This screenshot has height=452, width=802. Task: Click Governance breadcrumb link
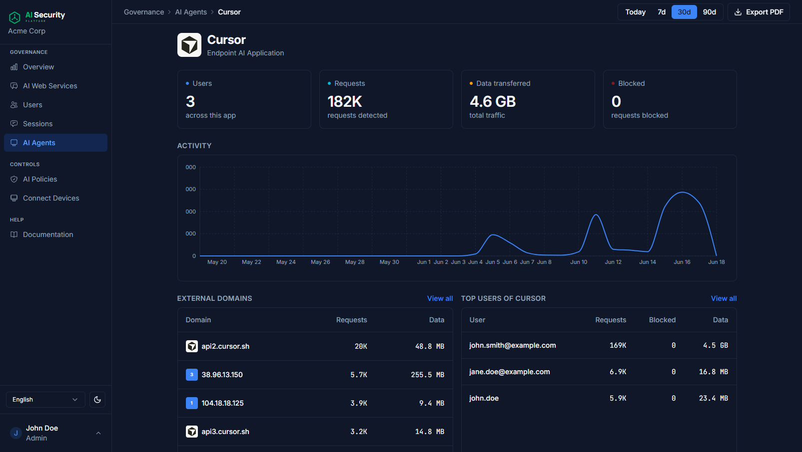click(144, 12)
